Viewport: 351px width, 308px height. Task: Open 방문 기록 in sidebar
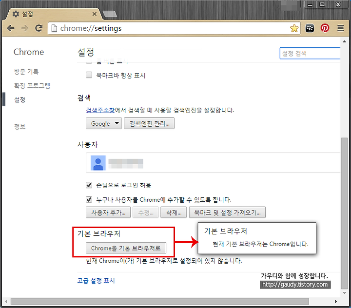[26, 72]
